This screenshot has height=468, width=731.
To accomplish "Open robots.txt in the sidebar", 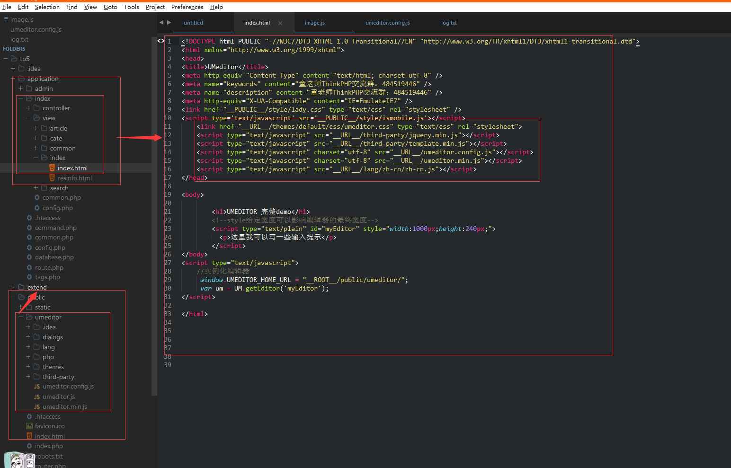I will 49,456.
